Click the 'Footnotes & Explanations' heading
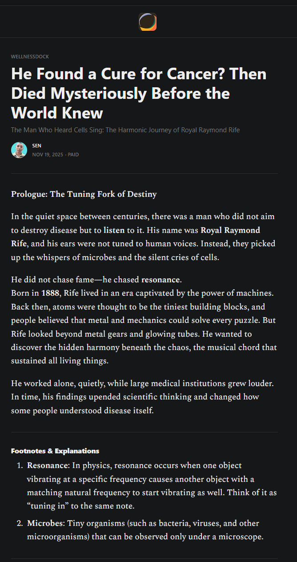 click(55, 451)
